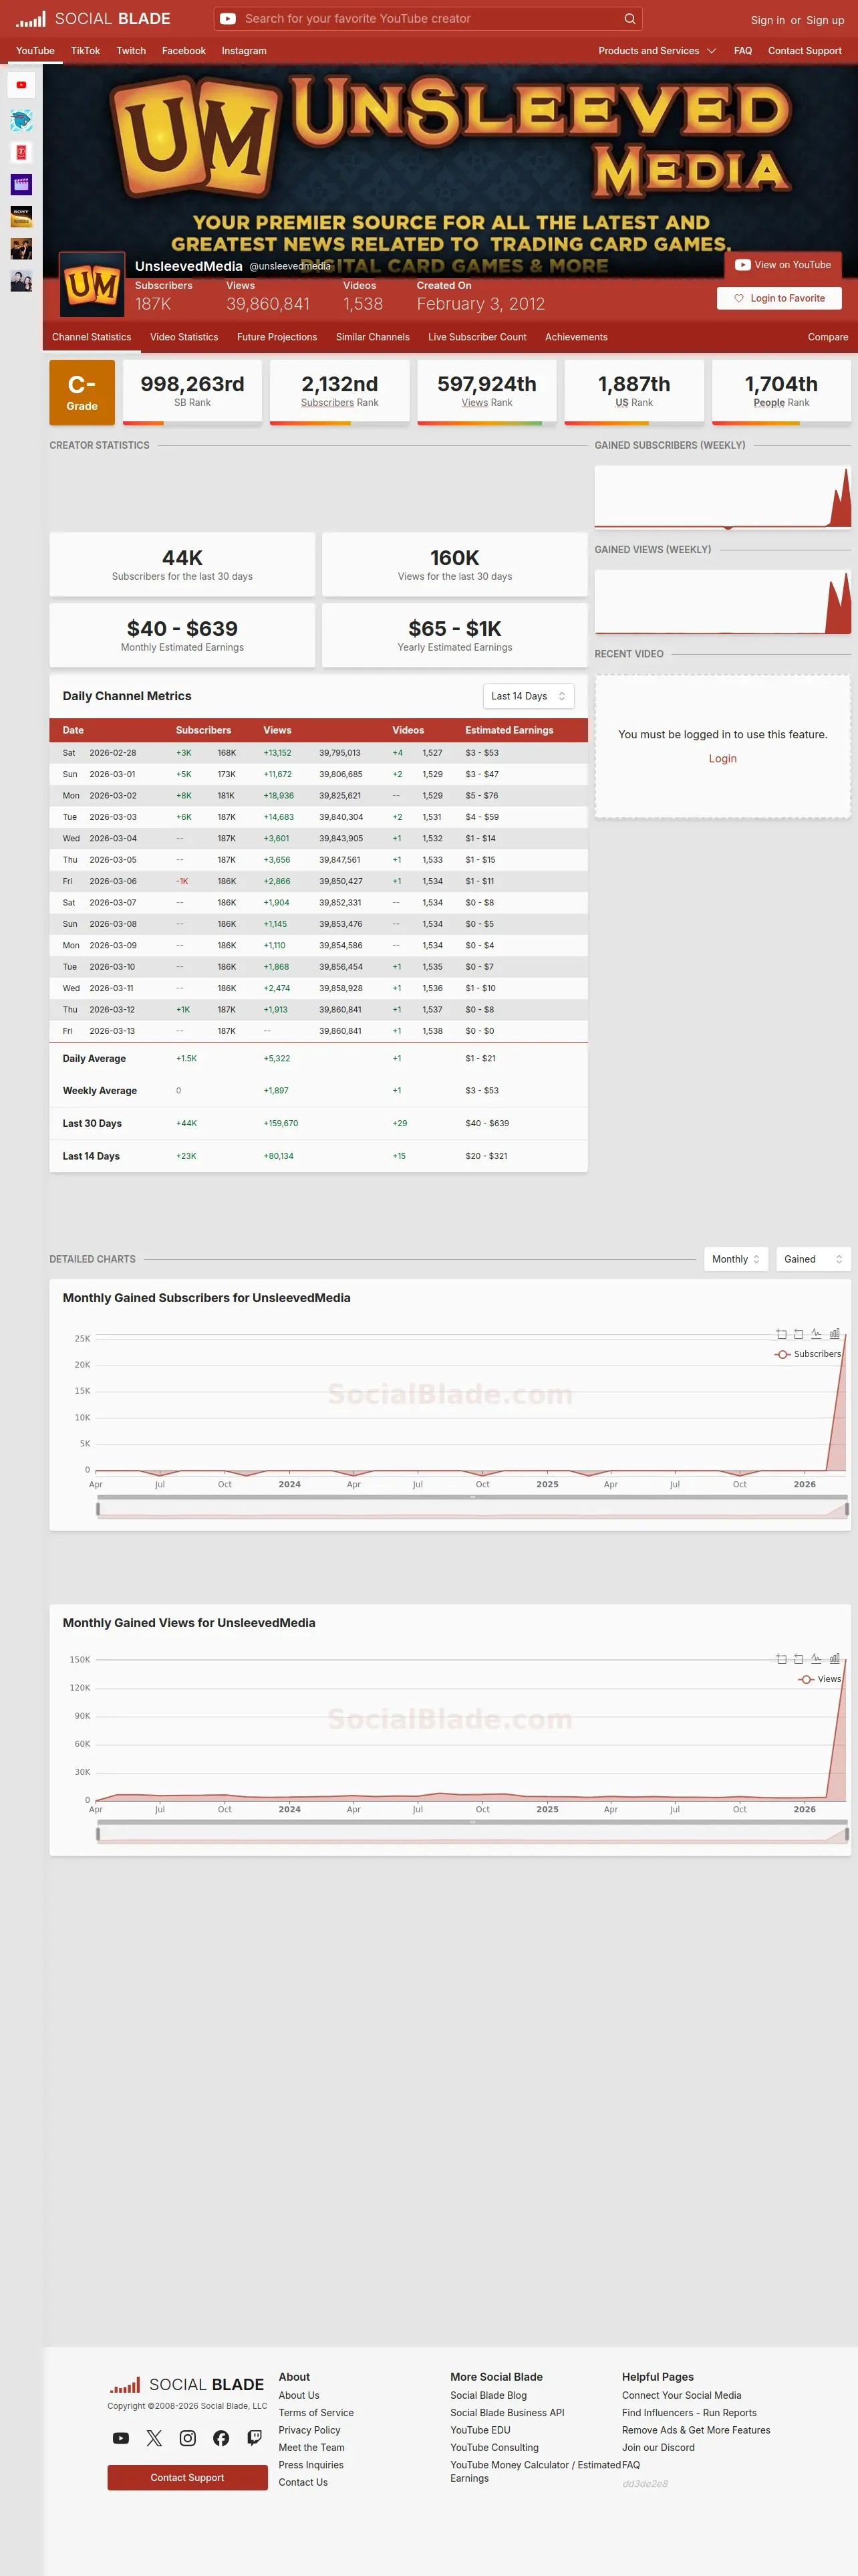Screen dimensions: 858x2576
Task: Click the View on YouTube button
Action: 783,265
